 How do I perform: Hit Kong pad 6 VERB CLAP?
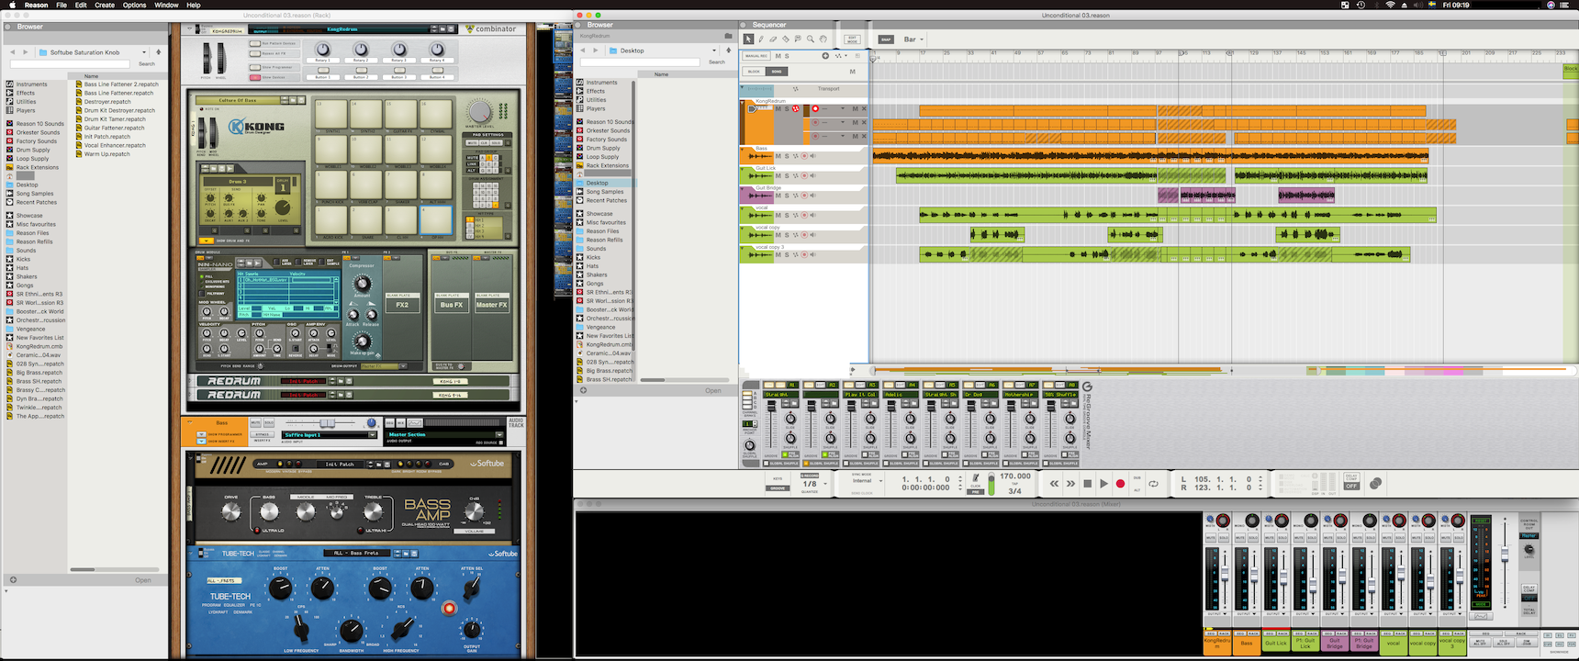click(x=366, y=184)
